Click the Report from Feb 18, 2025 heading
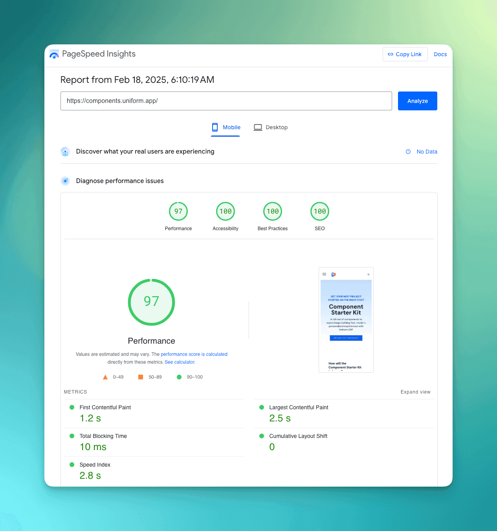The image size is (497, 531). [x=137, y=80]
